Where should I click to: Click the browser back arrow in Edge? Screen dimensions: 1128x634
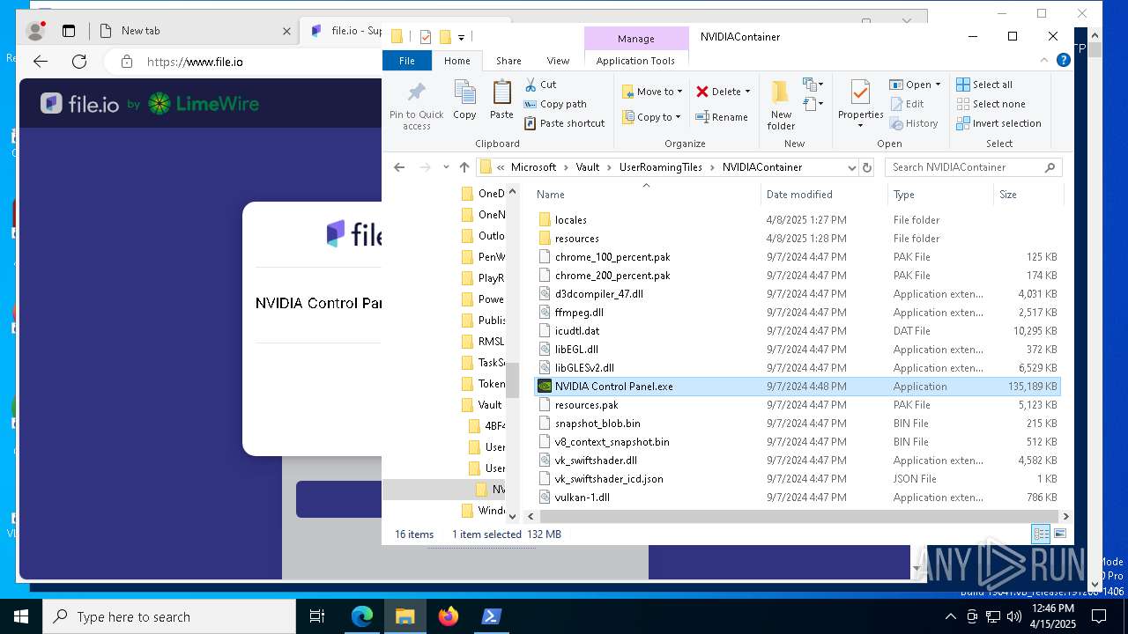click(41, 62)
